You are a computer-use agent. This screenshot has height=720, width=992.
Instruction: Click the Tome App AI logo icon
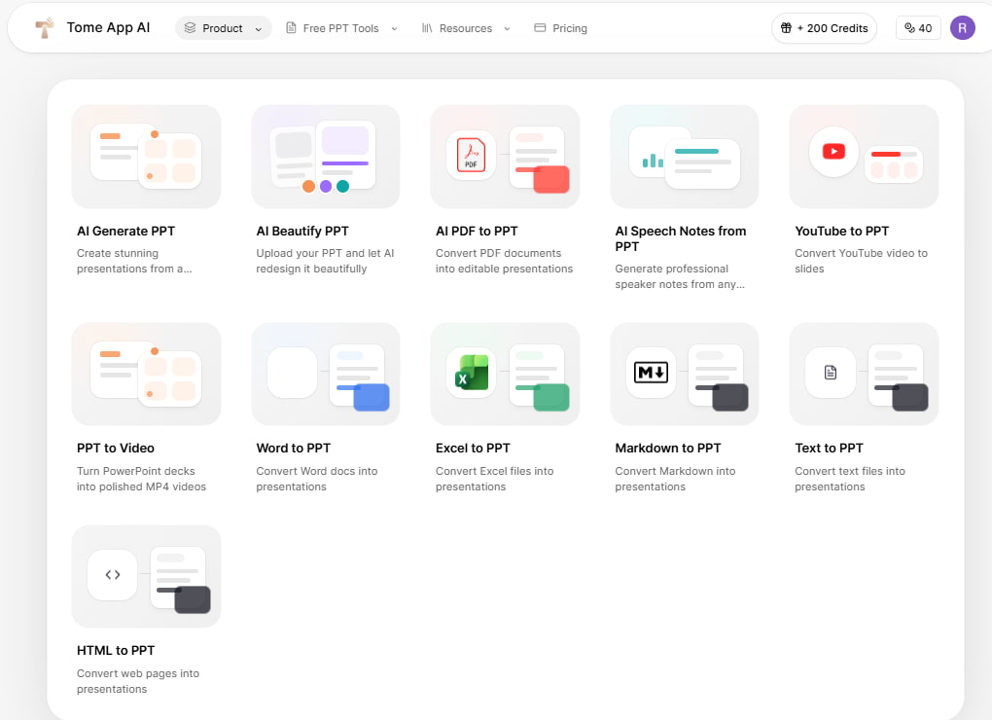45,28
